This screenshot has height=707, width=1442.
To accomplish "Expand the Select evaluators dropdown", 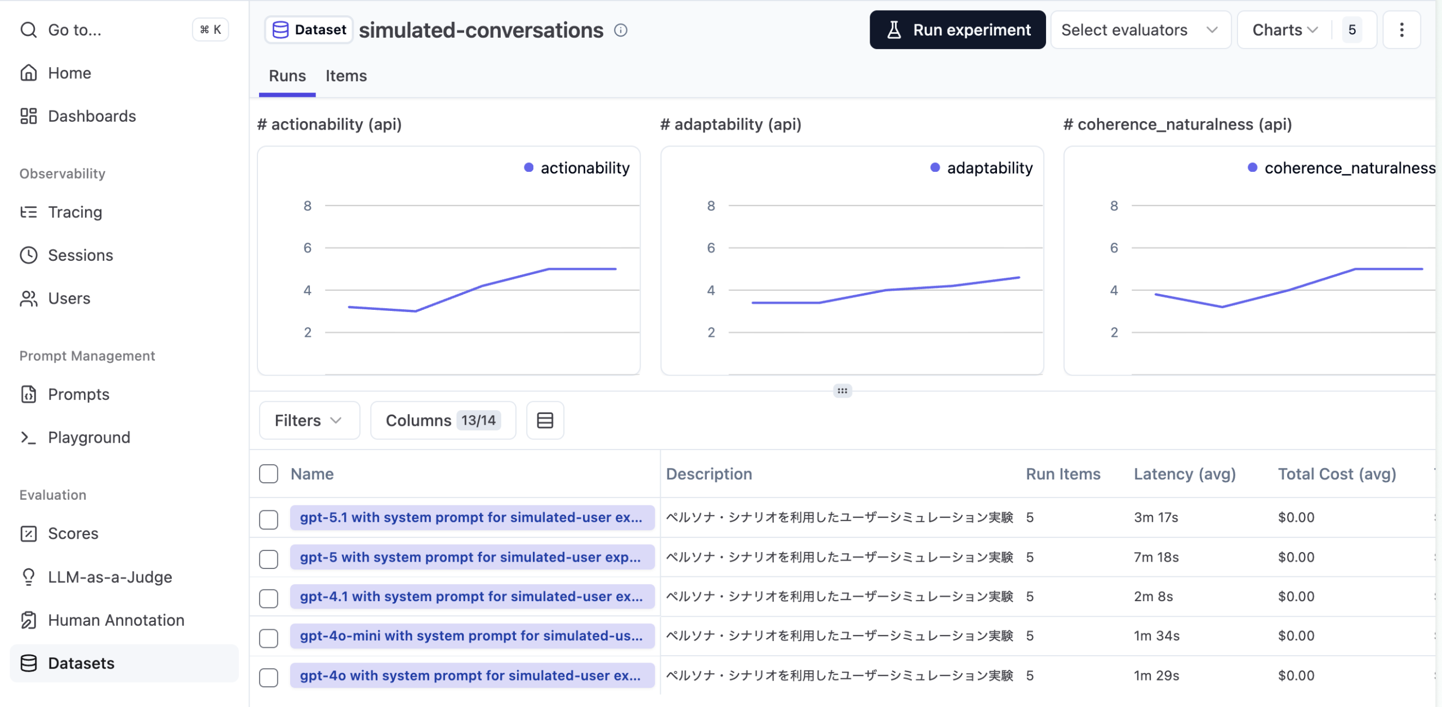I will [1140, 30].
